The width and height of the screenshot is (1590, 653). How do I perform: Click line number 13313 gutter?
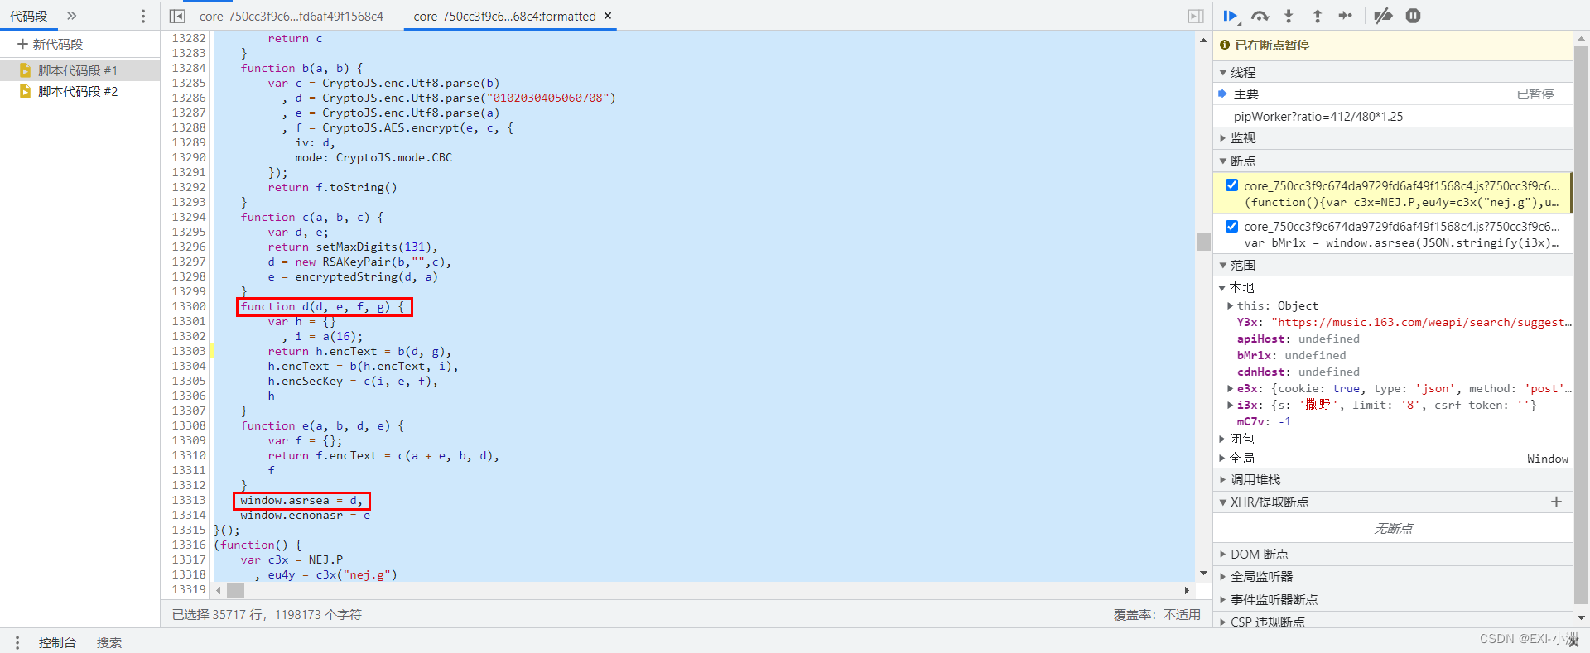click(188, 500)
